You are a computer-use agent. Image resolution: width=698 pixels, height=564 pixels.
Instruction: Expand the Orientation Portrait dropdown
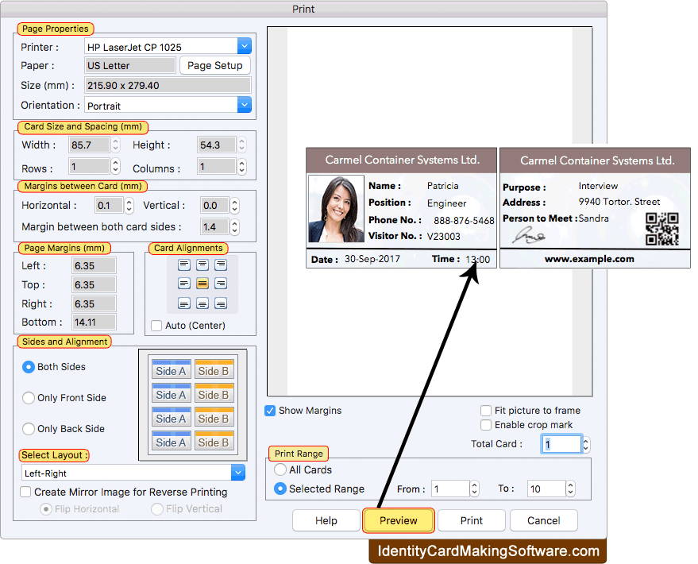[x=244, y=105]
